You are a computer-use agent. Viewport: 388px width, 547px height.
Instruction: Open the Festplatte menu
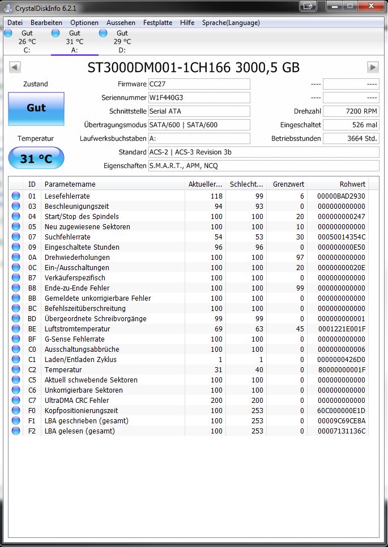(158, 23)
